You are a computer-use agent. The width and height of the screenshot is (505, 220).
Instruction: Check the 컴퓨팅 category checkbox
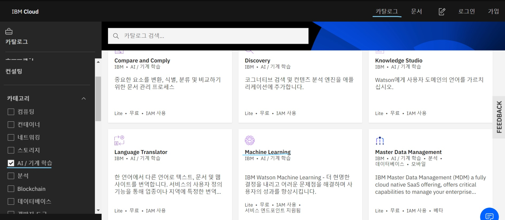[11, 112]
